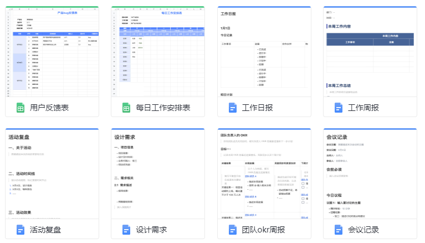Click the blue doc icon beside 会议记录
This screenshot has width=425, height=243.
pos(339,229)
